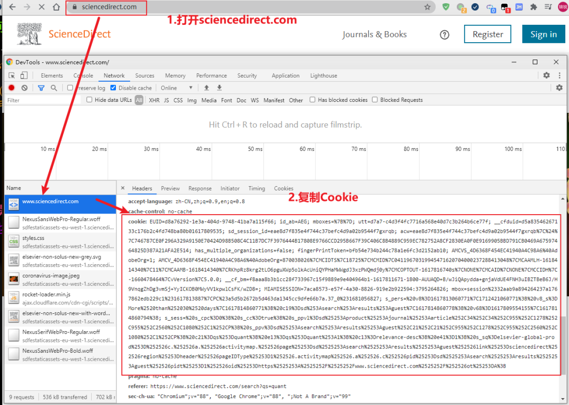
Task: Open the Lighthouse panel tab
Action: 323,75
